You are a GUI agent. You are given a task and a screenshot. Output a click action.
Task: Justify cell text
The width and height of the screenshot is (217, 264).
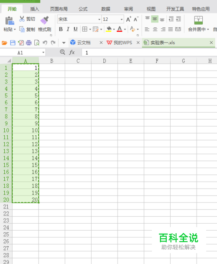click(171, 29)
